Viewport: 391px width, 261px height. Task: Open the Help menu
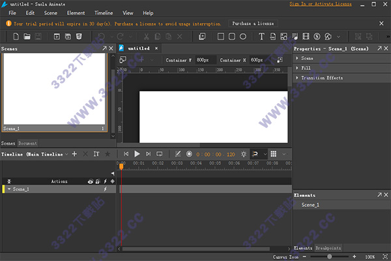[x=148, y=13]
